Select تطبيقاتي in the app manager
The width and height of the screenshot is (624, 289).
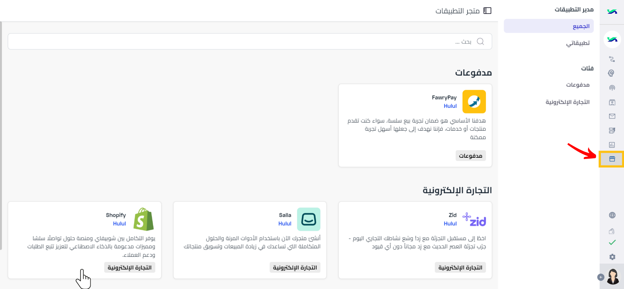tap(578, 43)
